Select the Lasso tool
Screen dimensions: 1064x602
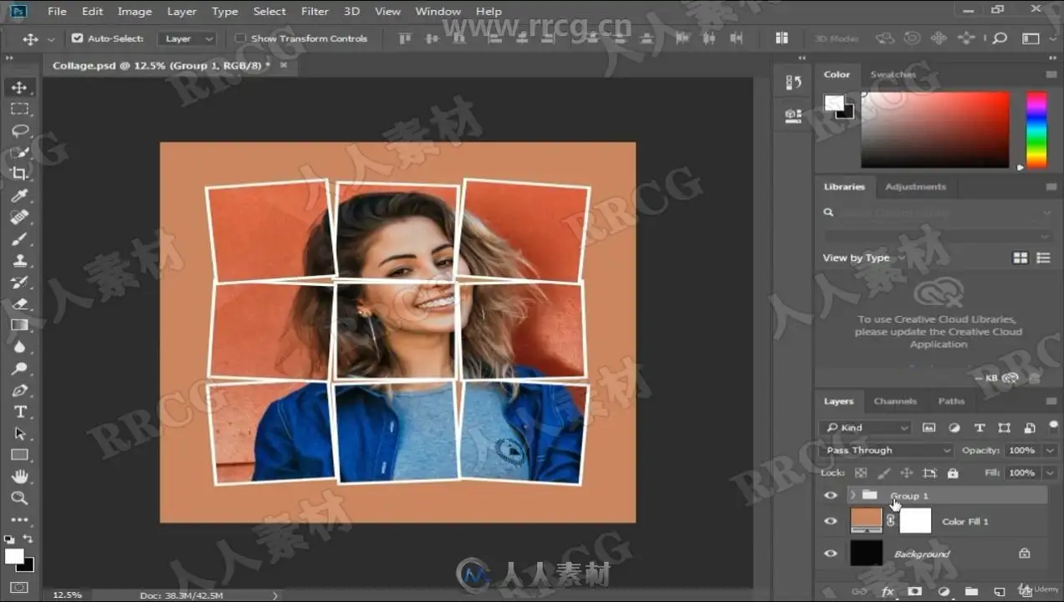20,130
